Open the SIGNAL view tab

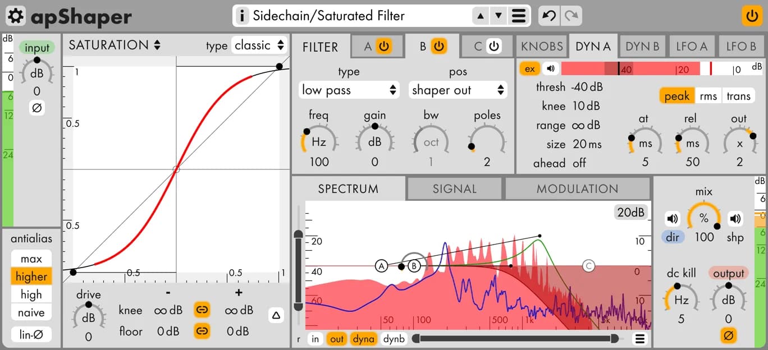tap(454, 188)
